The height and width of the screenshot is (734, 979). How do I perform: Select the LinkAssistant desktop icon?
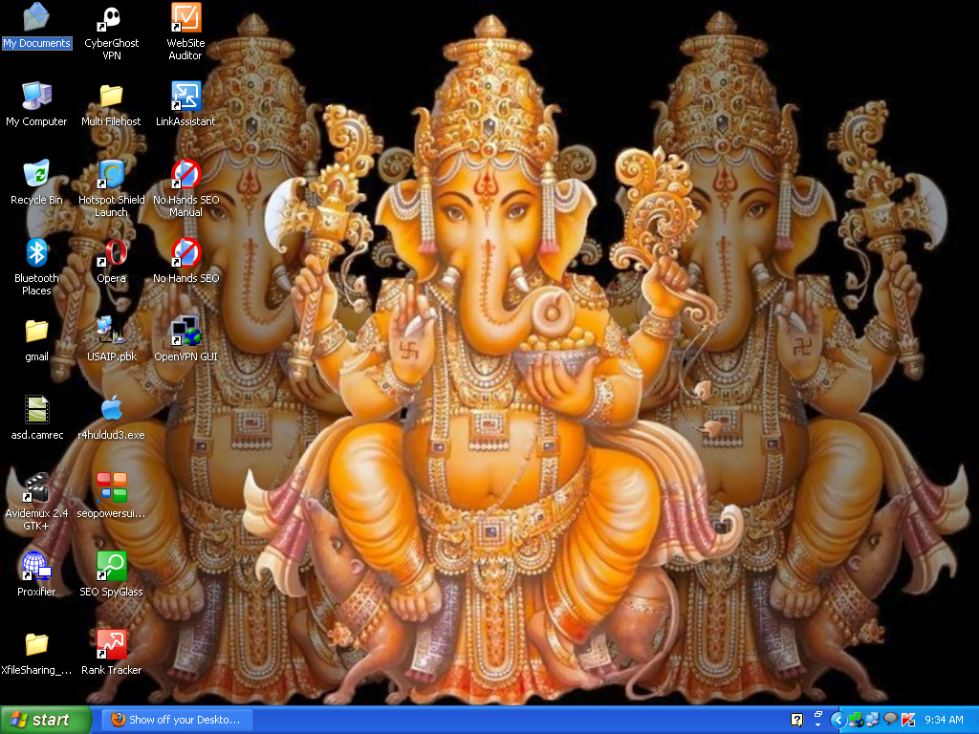click(185, 97)
